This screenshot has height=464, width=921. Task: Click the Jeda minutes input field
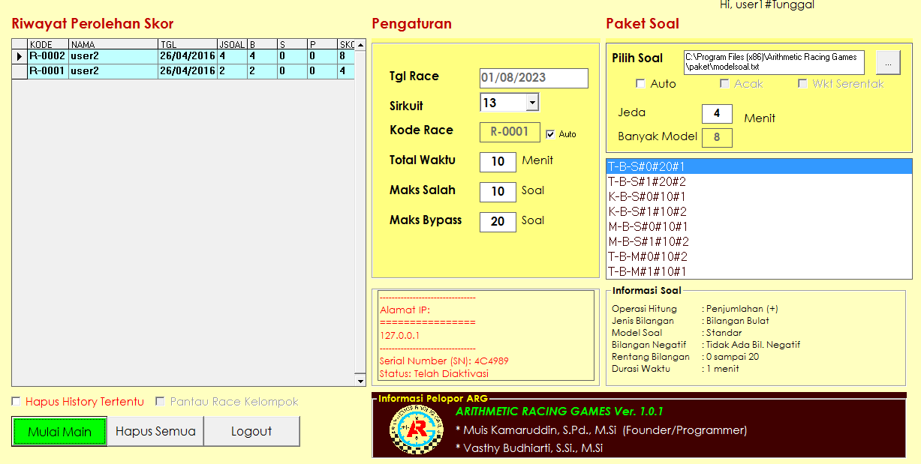tap(717, 114)
